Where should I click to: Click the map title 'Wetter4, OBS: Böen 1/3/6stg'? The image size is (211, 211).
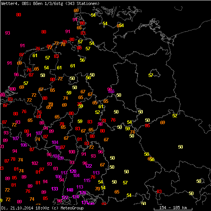[x=32, y=3]
